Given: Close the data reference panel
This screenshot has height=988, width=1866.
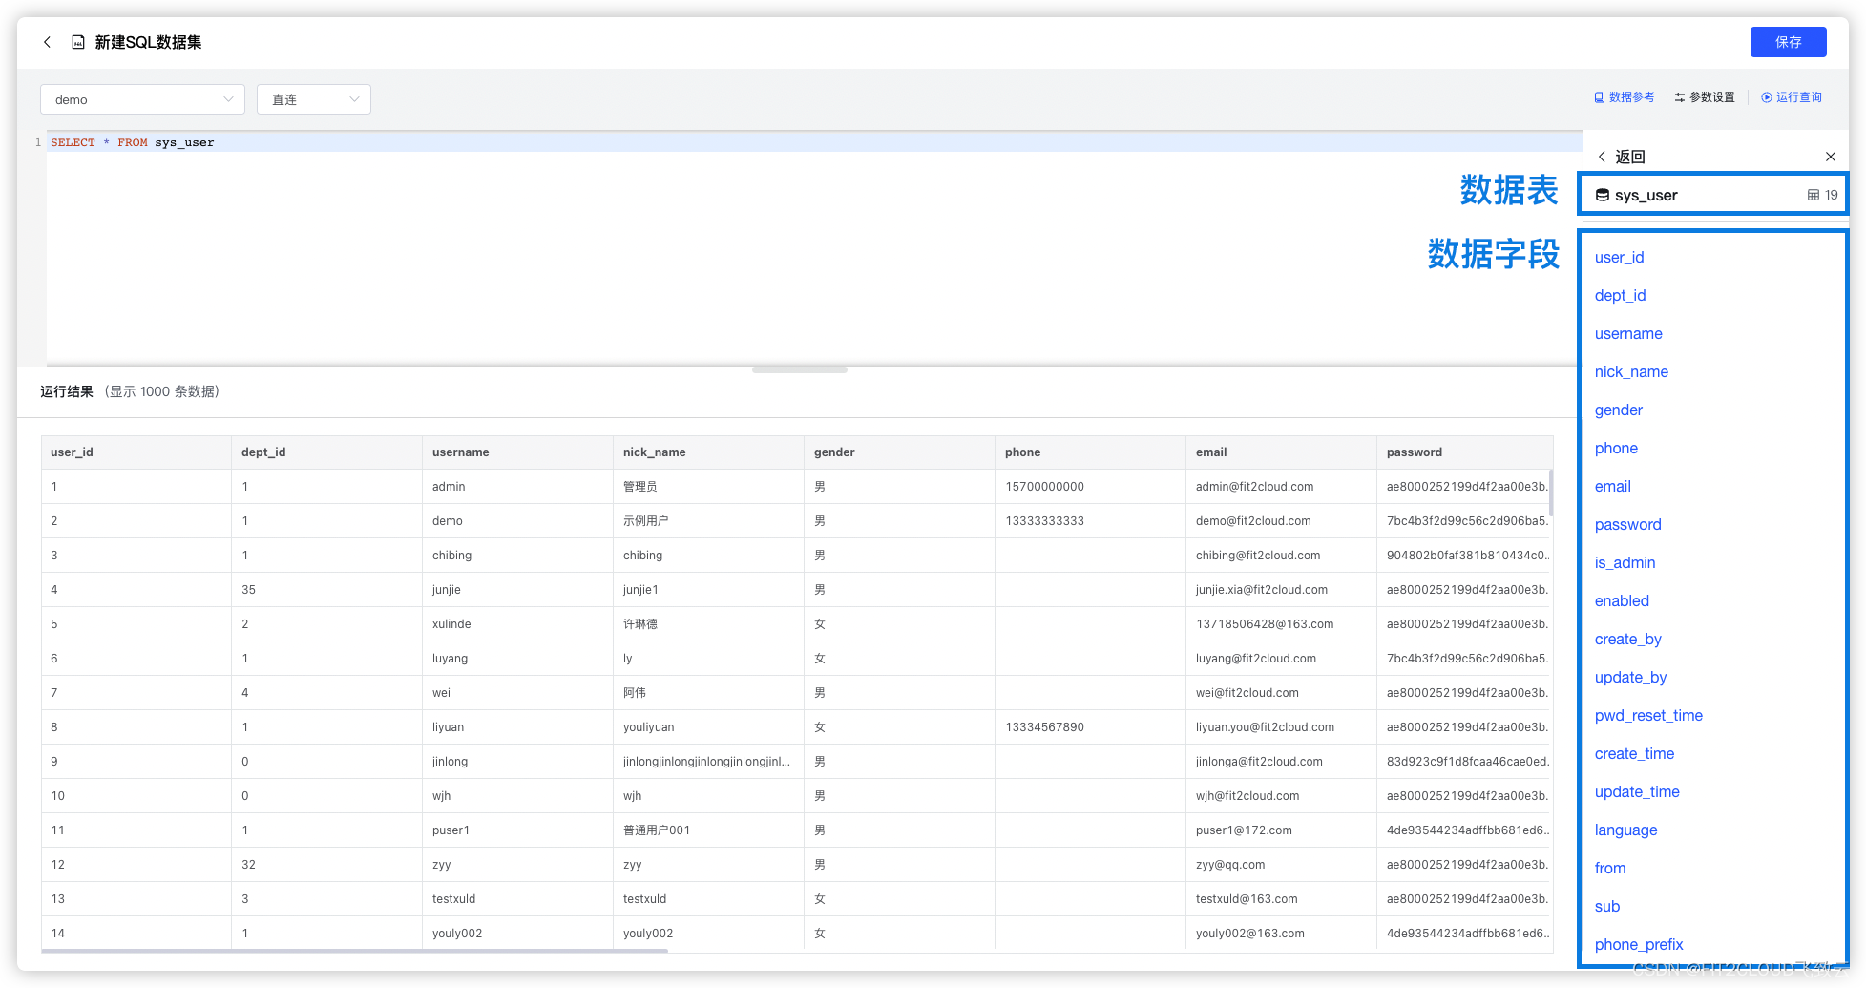Looking at the screenshot, I should pyautogui.click(x=1831, y=157).
